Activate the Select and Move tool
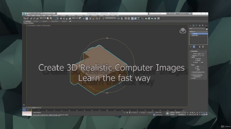The image size is (231, 129). point(61,18)
